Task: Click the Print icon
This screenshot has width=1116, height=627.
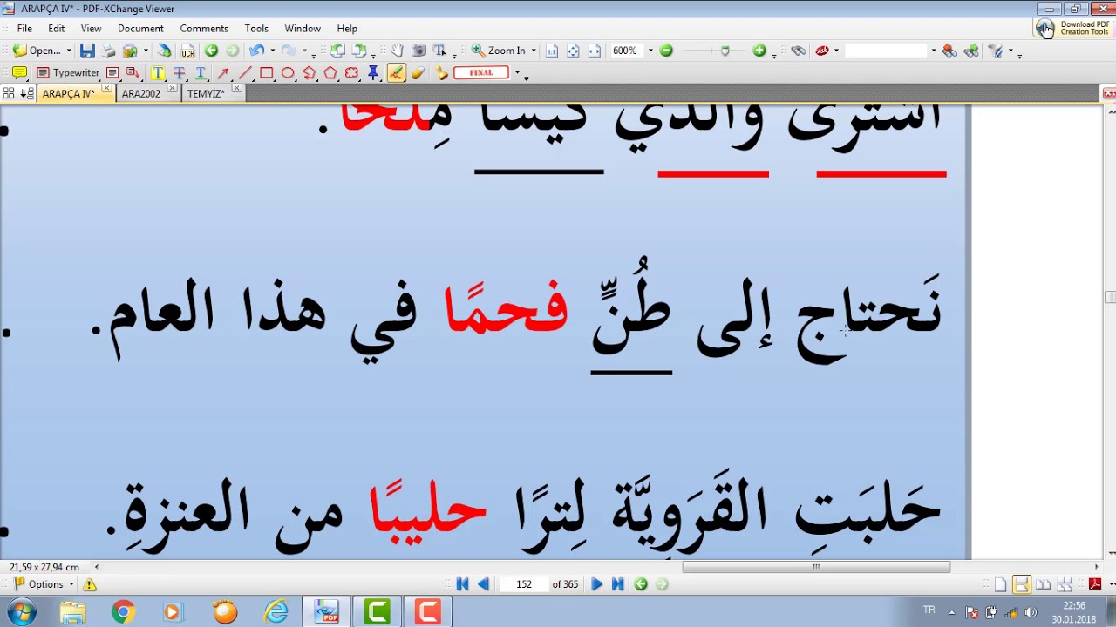Action: click(108, 51)
